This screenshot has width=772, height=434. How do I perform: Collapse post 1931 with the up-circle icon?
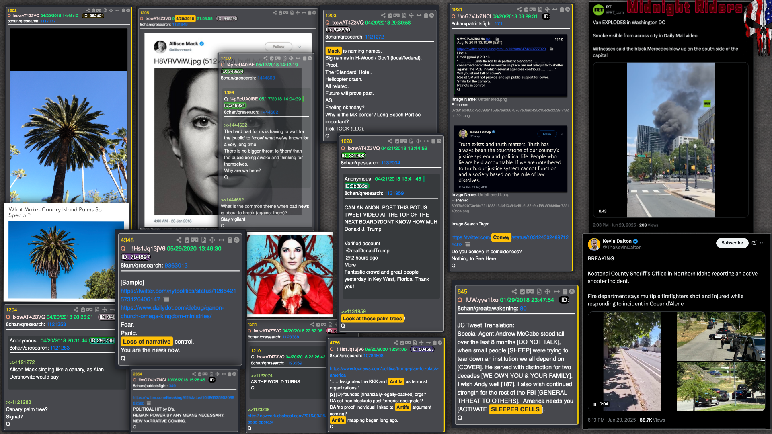[x=567, y=9]
